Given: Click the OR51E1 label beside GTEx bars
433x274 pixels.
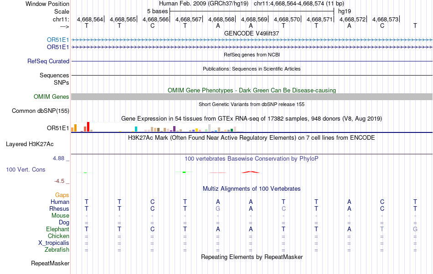Looking at the screenshot, I should click(x=58, y=128).
